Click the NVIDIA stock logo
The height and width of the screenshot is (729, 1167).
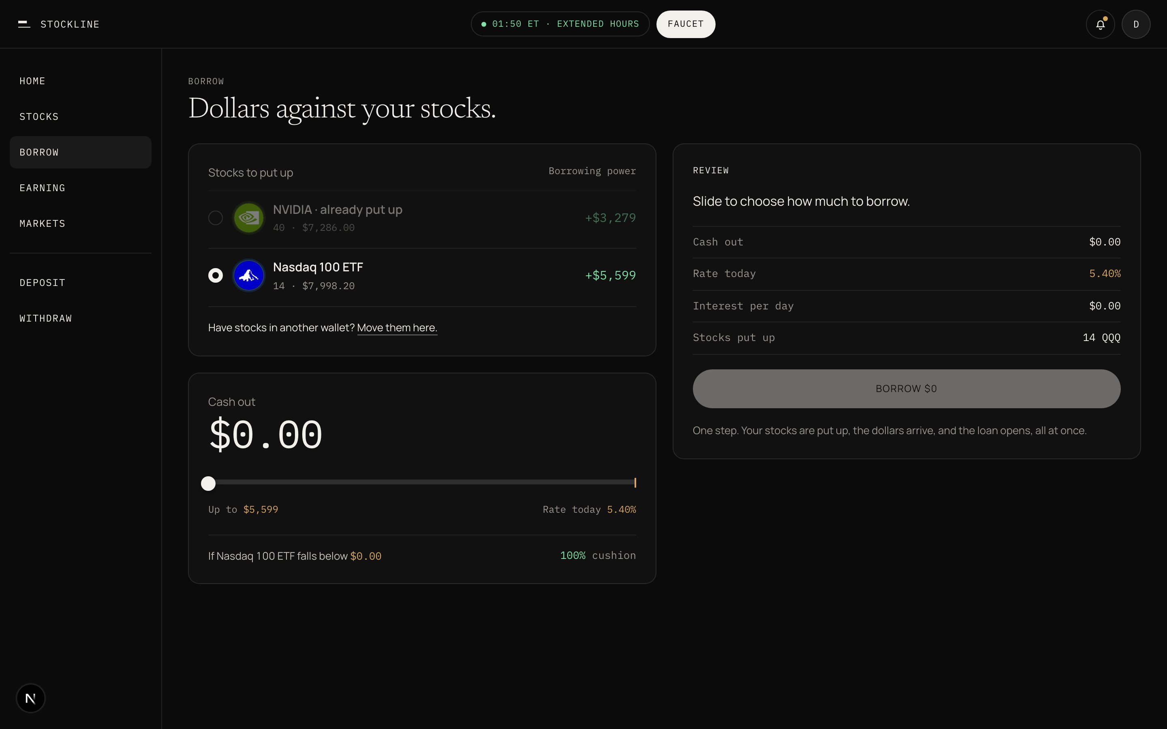[248, 218]
